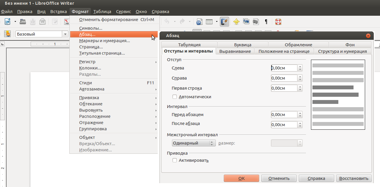Check the Активировать checkbox
Viewport: 380px width, 187px height.
coord(175,160)
